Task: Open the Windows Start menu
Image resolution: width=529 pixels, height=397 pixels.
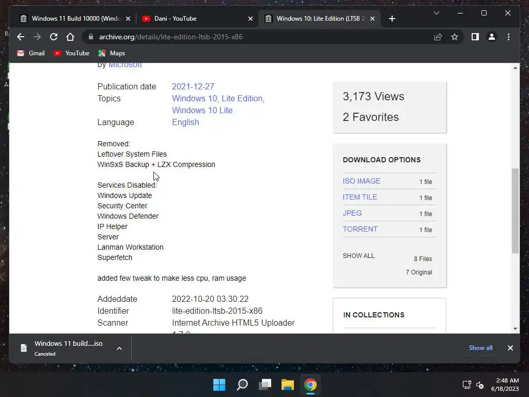Action: pyautogui.click(x=219, y=385)
